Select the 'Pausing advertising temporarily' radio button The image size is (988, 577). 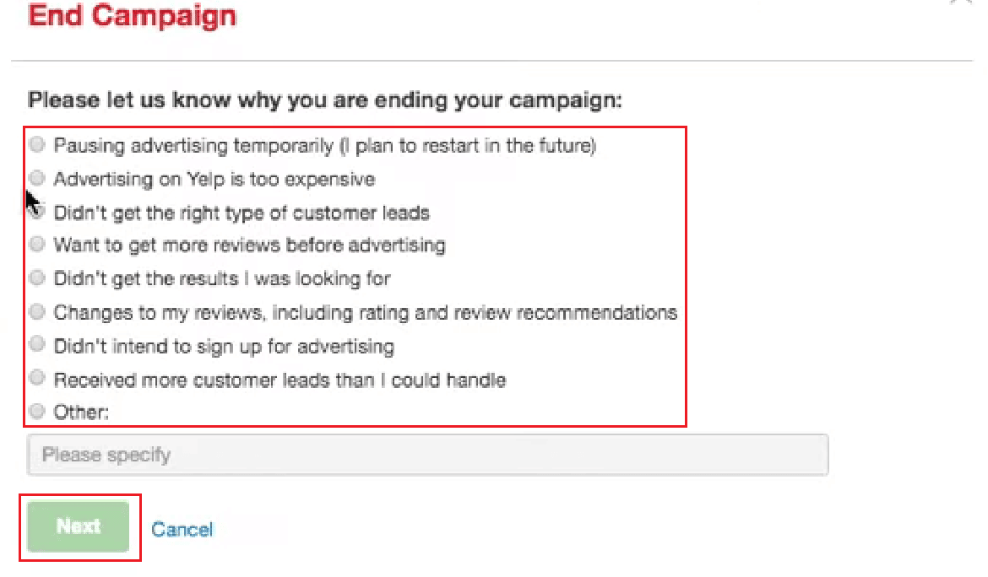tap(37, 144)
